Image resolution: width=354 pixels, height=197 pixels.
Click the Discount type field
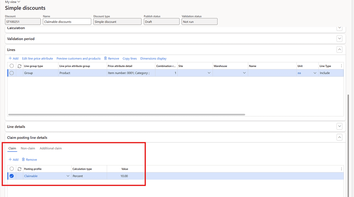pyautogui.click(x=117, y=22)
